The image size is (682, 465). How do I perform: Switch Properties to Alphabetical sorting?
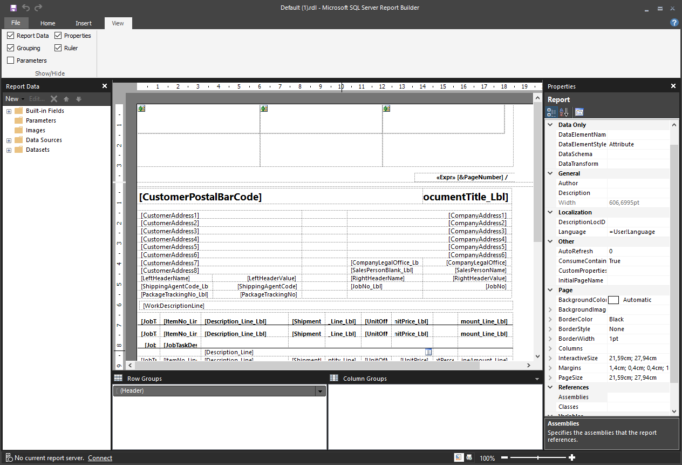pos(564,112)
